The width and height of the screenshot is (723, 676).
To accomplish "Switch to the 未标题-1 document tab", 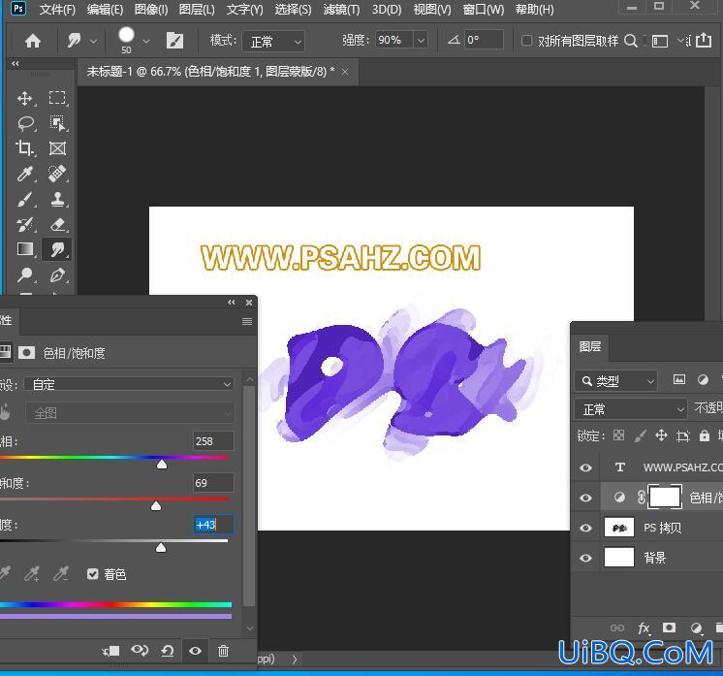I will pyautogui.click(x=210, y=72).
